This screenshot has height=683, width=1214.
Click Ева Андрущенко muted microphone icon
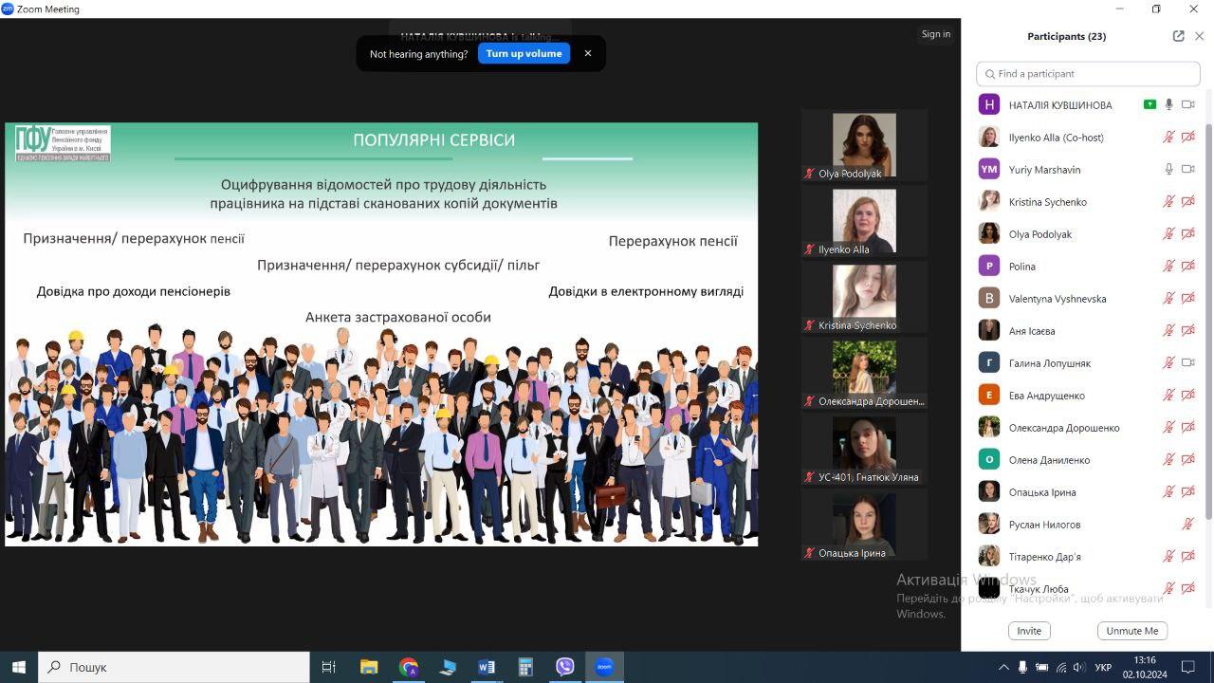point(1169,396)
